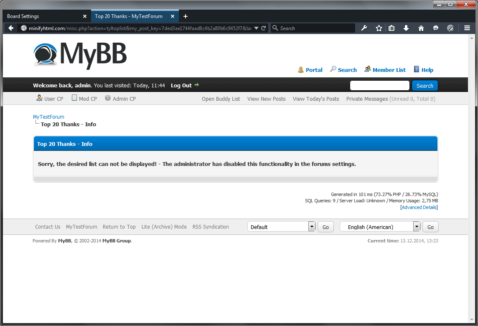This screenshot has width=478, height=326.
Task: Open a new tab with the plus button
Action: click(x=186, y=16)
